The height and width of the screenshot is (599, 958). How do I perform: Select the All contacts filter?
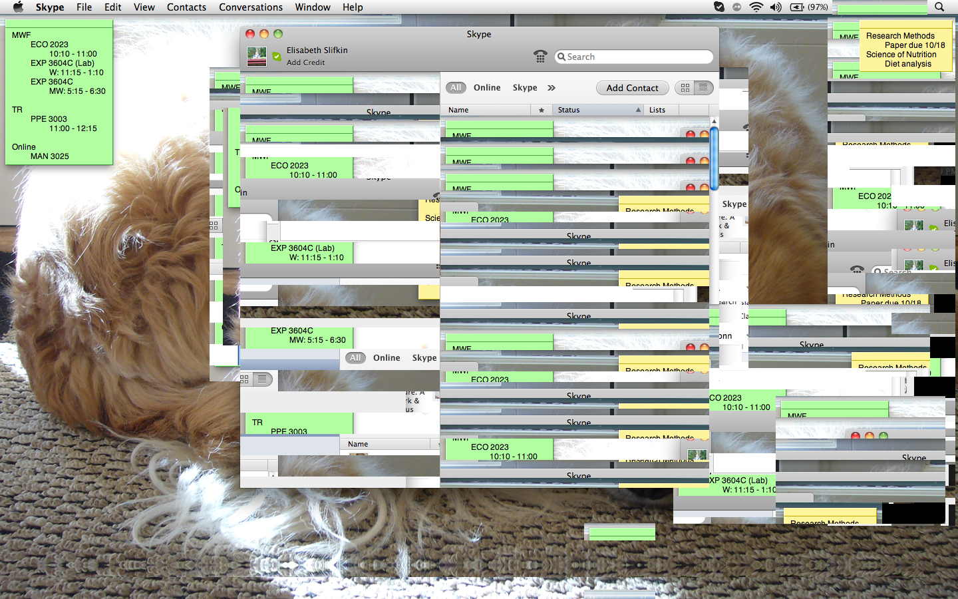[456, 88]
